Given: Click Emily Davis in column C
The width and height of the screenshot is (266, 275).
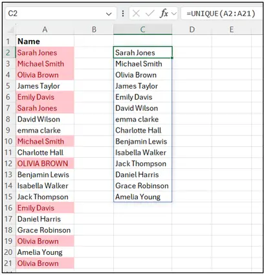Looking at the screenshot, I should (x=142, y=97).
